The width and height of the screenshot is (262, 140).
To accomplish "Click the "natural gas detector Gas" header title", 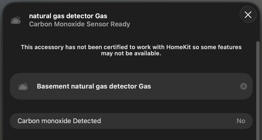I will [x=68, y=16].
